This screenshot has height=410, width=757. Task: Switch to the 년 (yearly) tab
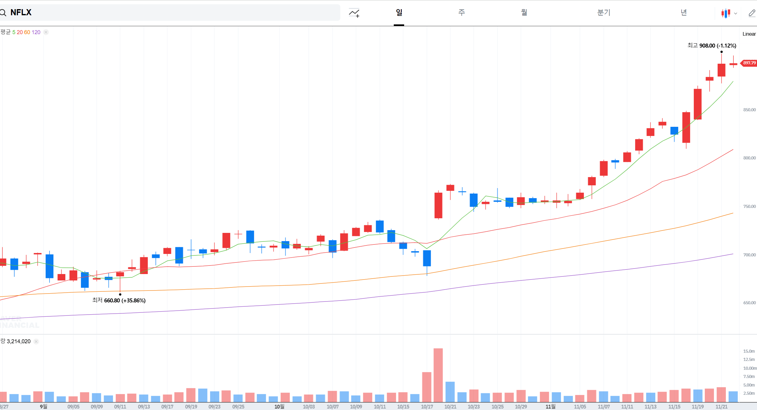[x=684, y=12]
